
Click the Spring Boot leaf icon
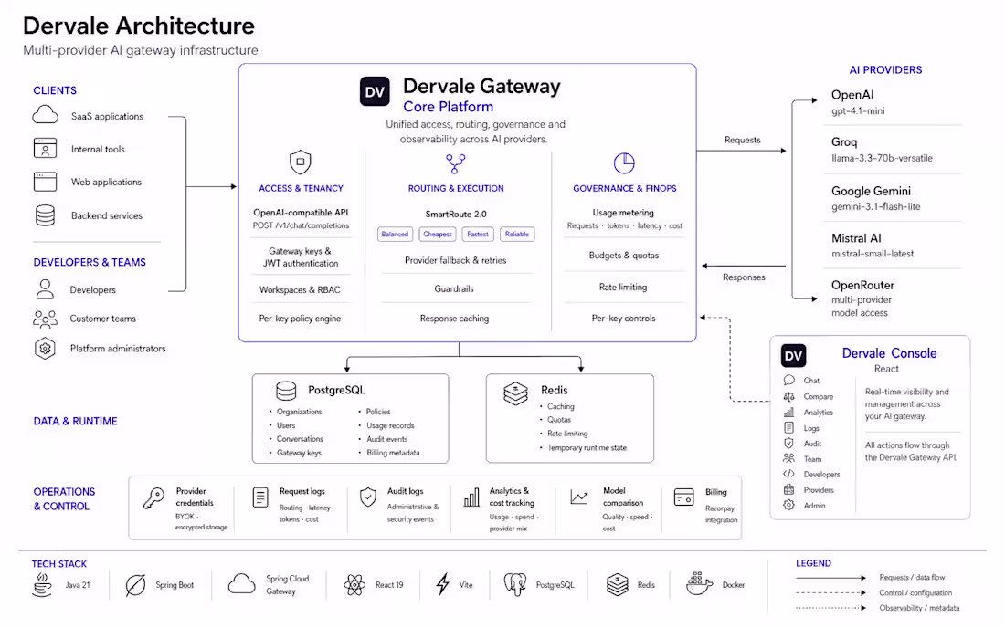(135, 585)
